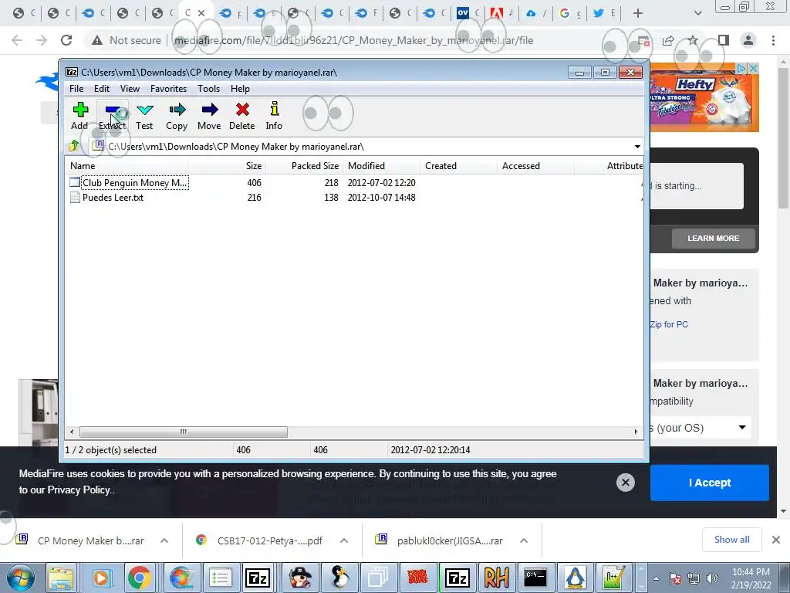Open Chrome tab search dropdown
790x593 pixels.
click(x=697, y=13)
